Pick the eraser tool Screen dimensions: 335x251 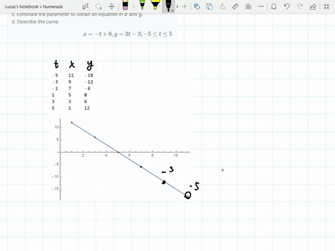[125, 5]
